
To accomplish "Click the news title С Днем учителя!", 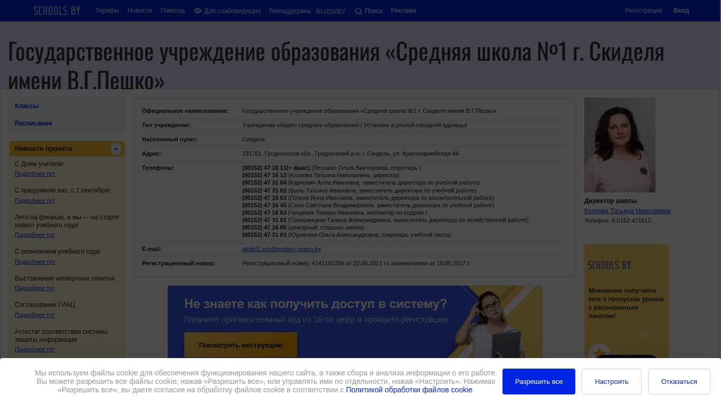I will [39, 164].
